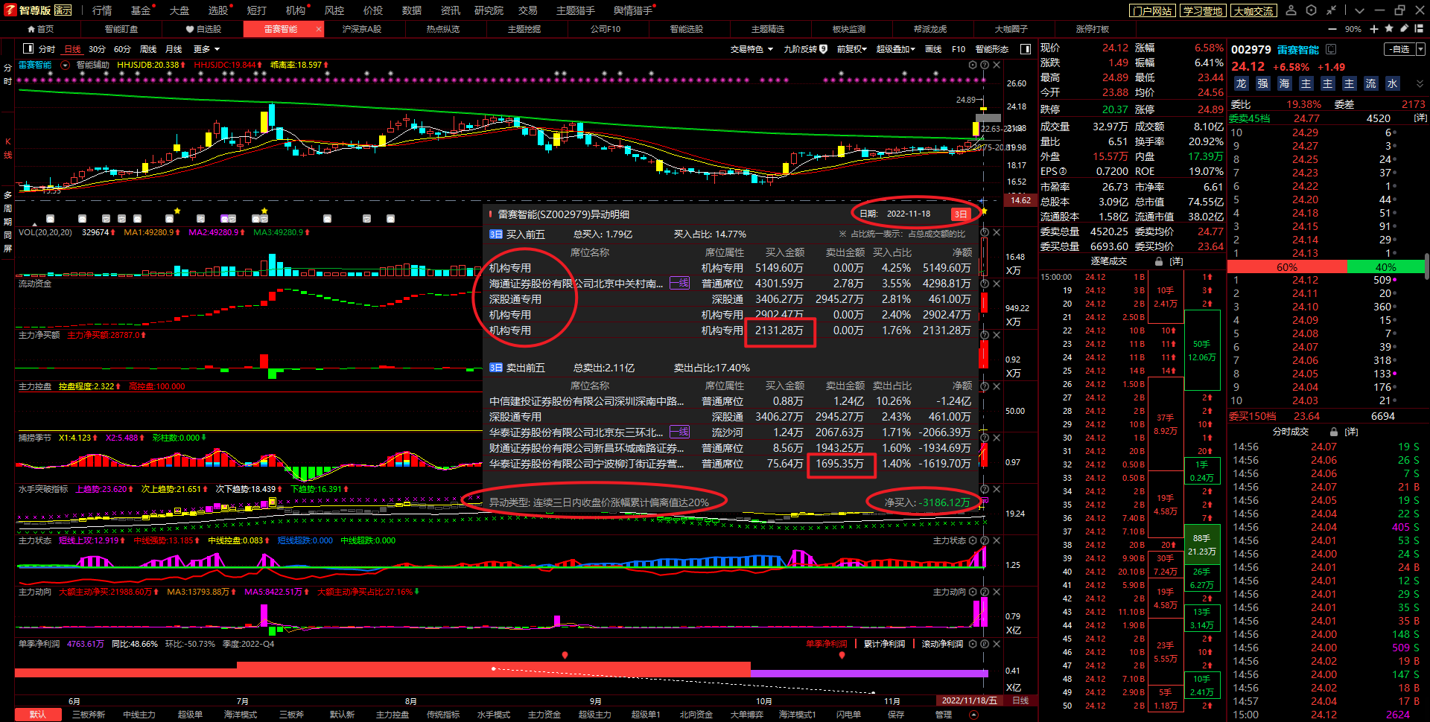The width and height of the screenshot is (1430, 722).
Task: Click the green 40% sell ratio bar
Action: 1385,267
